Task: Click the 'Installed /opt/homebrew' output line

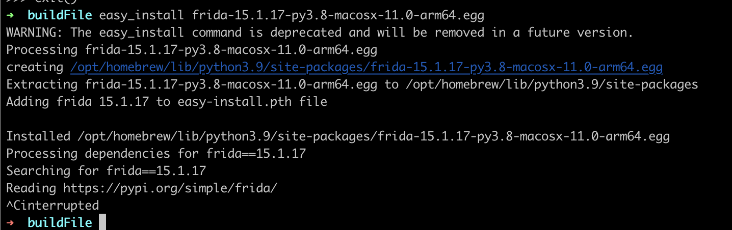Action: tap(337, 136)
